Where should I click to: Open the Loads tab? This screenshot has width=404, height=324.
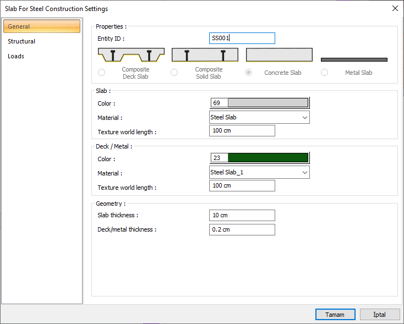coord(16,56)
